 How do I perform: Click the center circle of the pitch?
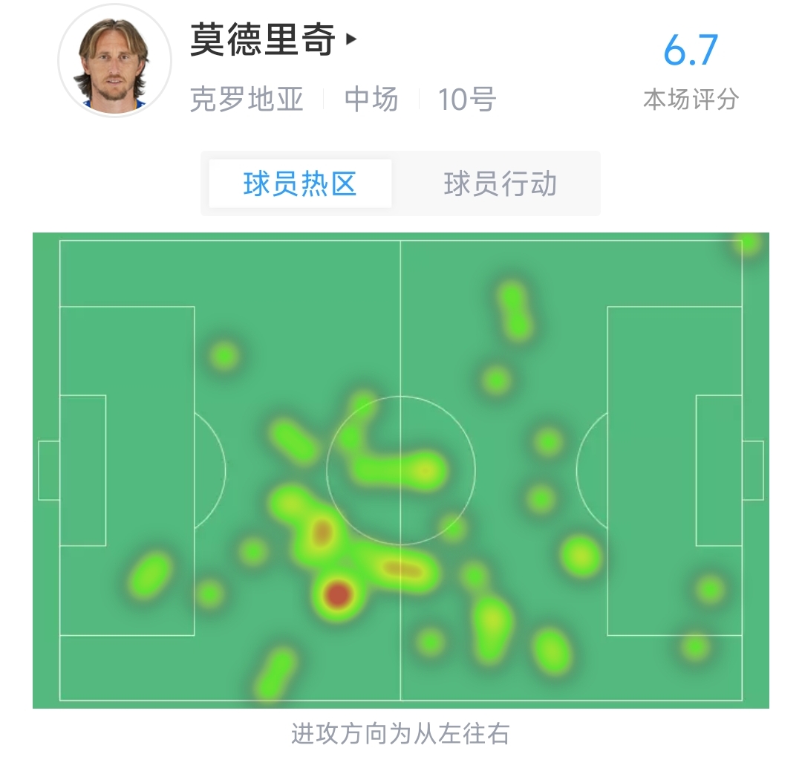pos(401,470)
